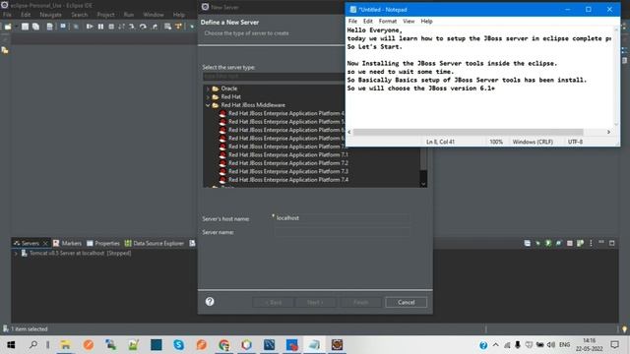Open the Eclipse Project menu

[x=105, y=15]
